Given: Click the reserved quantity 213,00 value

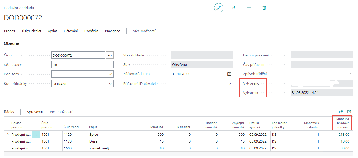Looking at the screenshot, I should tap(344, 135).
